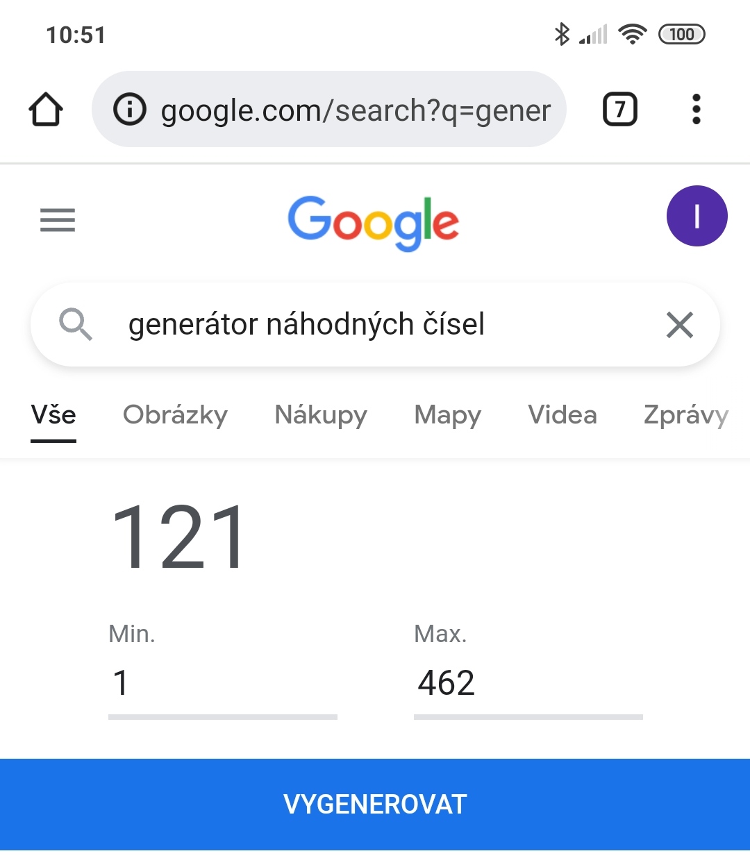Tap the search magnifier icon
The width and height of the screenshot is (750, 858).
[75, 324]
